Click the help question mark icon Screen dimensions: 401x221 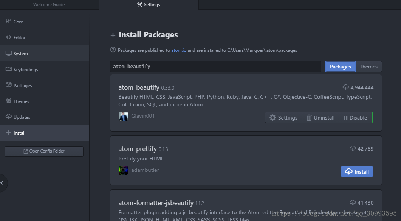click(x=113, y=50)
